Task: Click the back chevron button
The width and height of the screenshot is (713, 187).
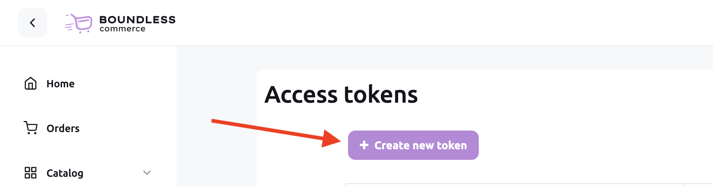Action: (x=32, y=23)
